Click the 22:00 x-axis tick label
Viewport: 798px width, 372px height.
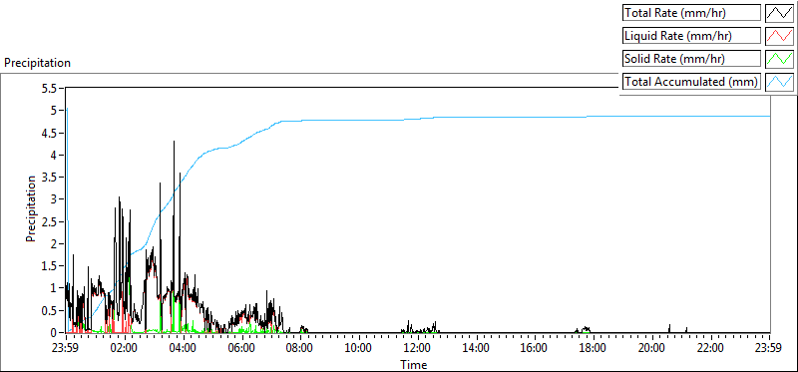pyautogui.click(x=711, y=349)
